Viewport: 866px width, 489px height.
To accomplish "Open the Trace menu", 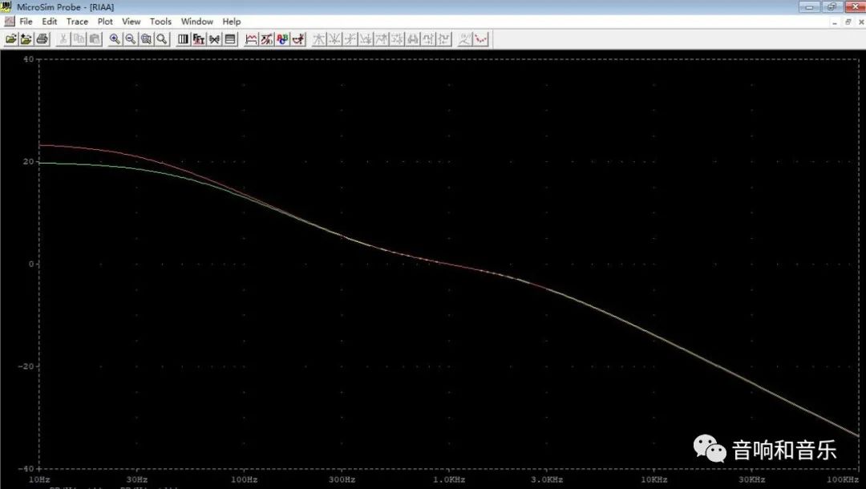I will coord(77,22).
